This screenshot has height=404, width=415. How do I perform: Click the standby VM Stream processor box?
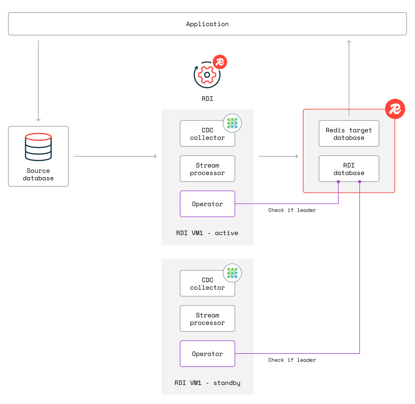[207, 319]
